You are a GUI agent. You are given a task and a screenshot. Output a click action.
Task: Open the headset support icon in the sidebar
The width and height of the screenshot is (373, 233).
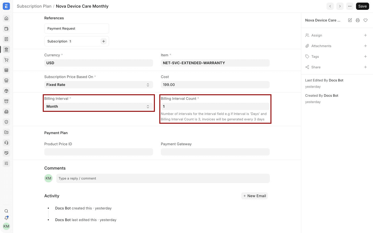[6, 143]
